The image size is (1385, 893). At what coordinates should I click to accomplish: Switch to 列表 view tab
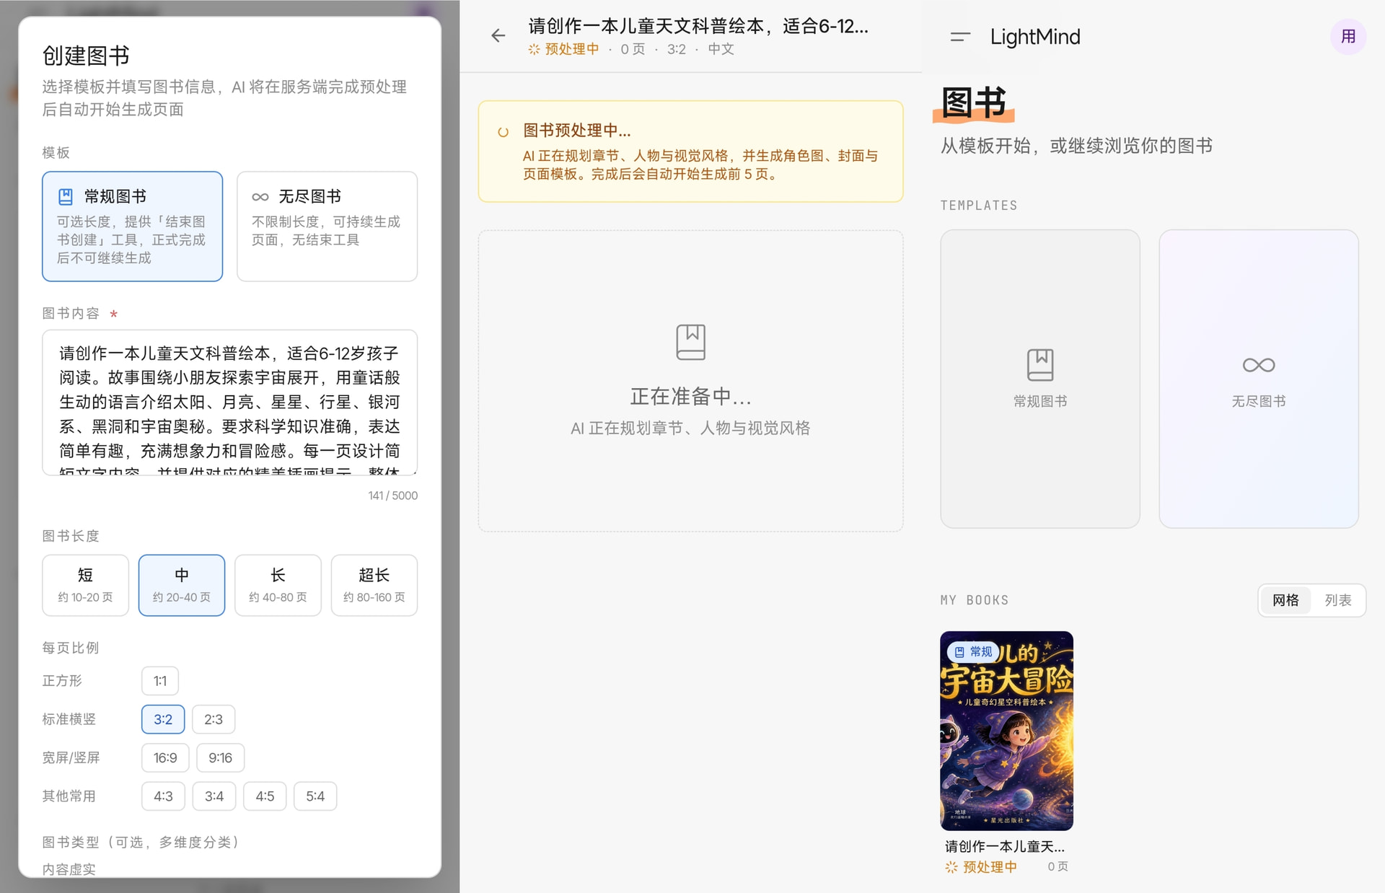coord(1337,600)
